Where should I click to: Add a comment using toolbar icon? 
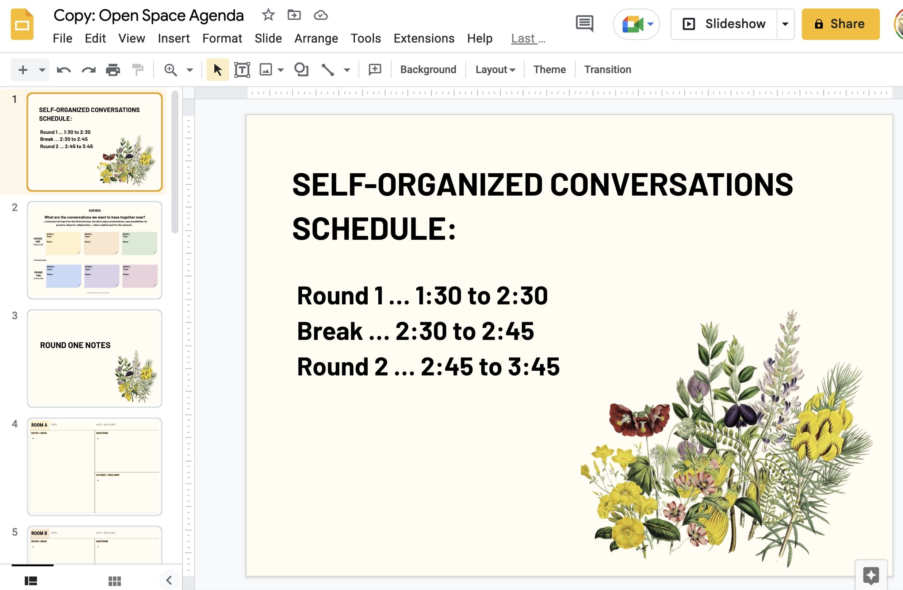tap(375, 69)
